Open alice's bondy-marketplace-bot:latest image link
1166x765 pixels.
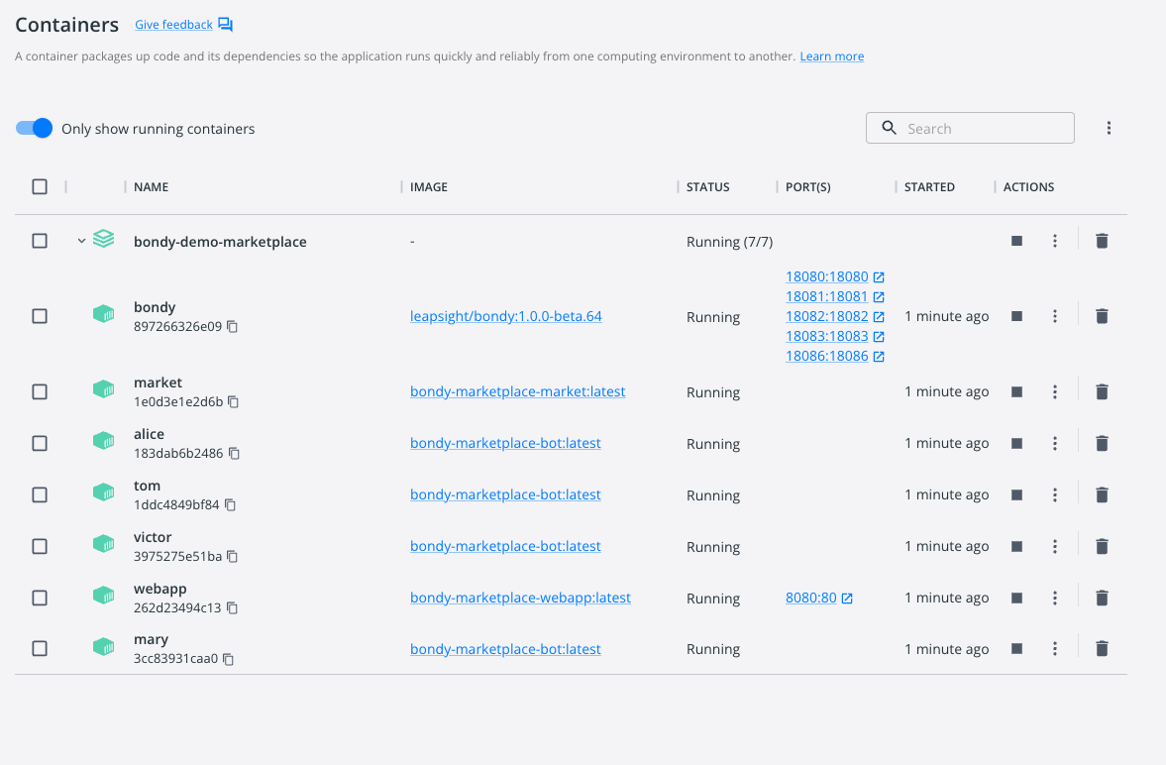tap(505, 444)
